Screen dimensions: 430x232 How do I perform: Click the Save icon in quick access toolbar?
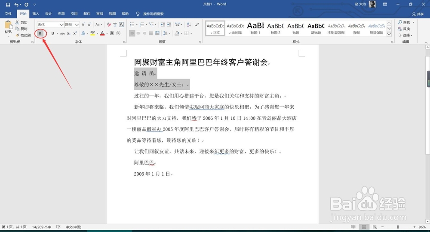point(8,4)
